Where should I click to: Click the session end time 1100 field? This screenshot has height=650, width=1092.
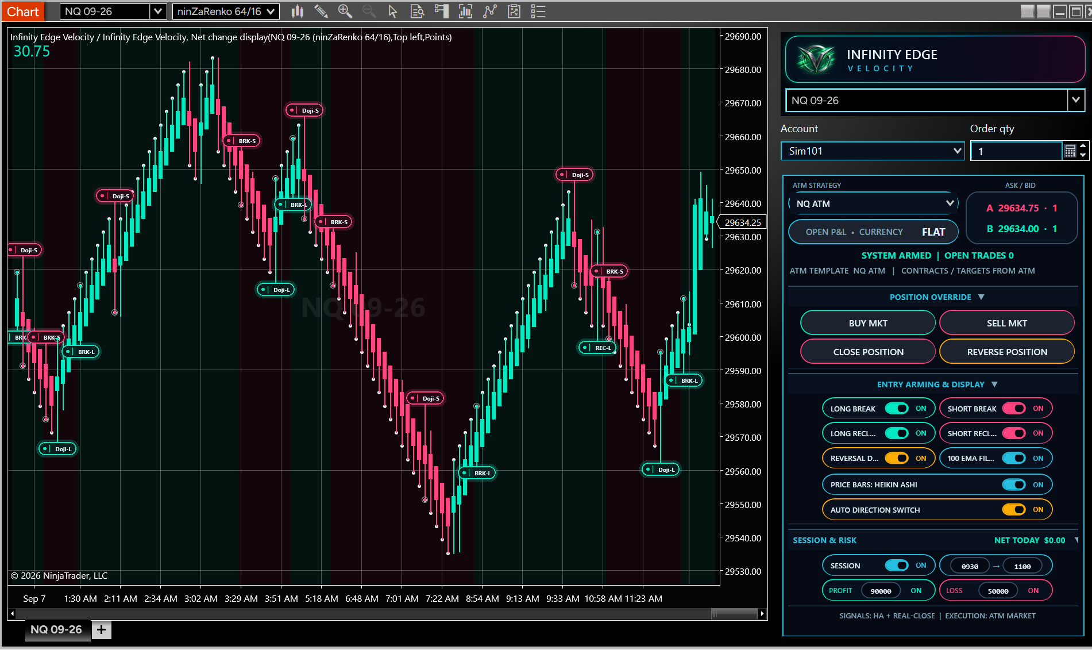click(x=1022, y=566)
